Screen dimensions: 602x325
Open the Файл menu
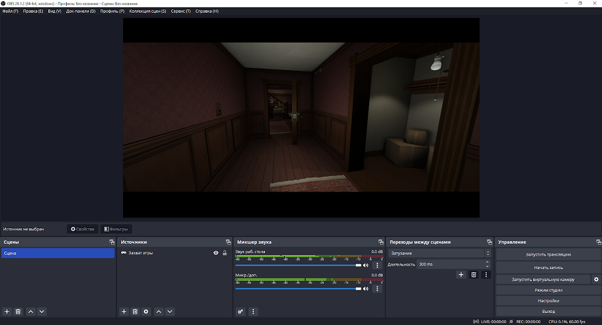click(10, 11)
